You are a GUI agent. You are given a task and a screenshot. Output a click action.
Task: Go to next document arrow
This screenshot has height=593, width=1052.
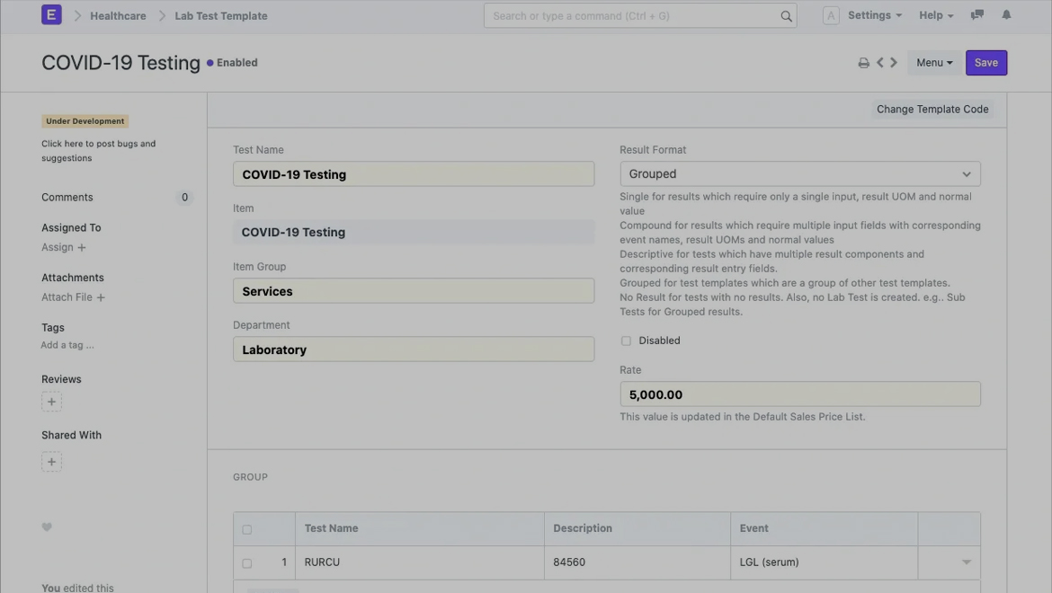point(894,63)
